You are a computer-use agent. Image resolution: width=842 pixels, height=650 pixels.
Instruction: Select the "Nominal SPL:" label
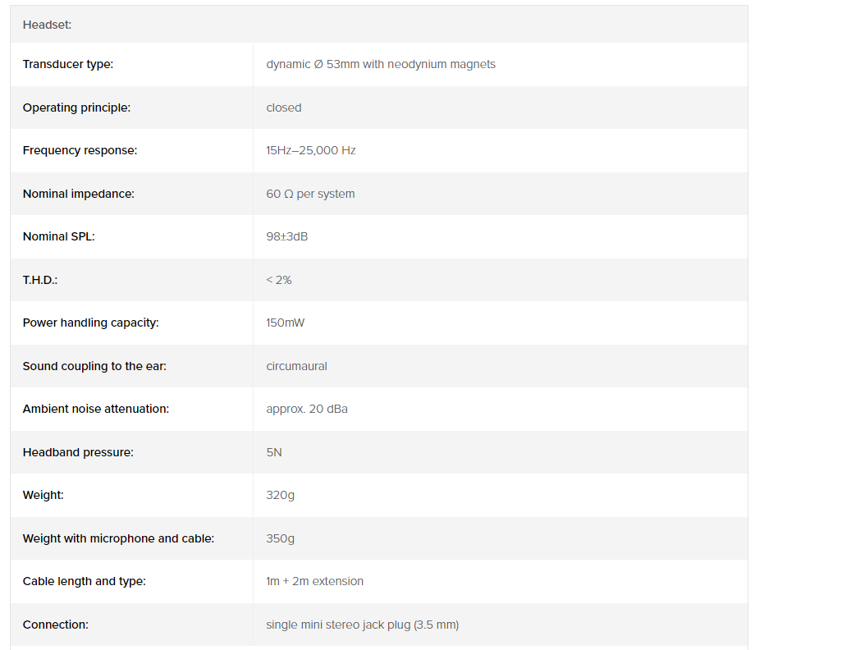point(59,236)
